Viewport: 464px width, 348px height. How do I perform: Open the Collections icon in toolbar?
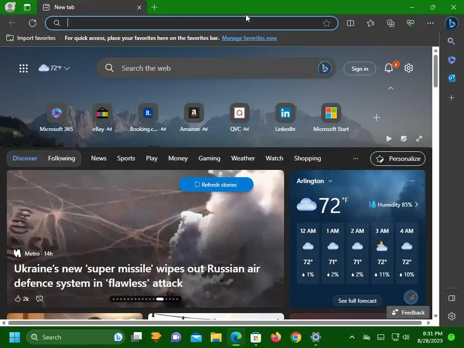point(391,23)
